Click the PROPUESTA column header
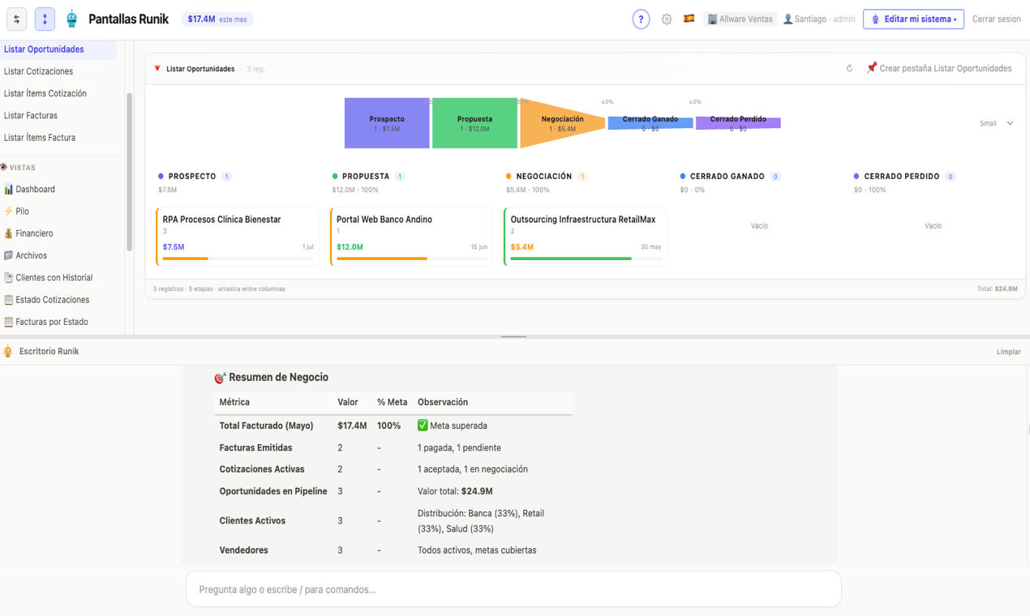Image resolution: width=1030 pixels, height=616 pixels. pos(366,177)
